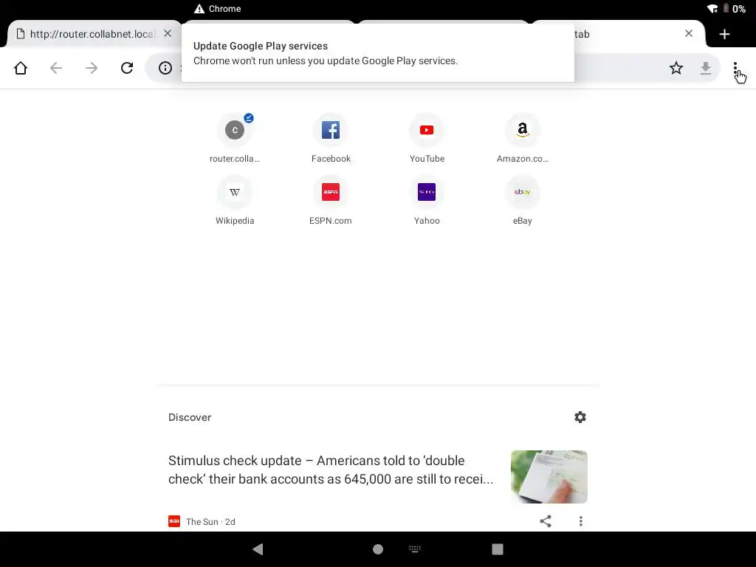Tap the Discover heading text

point(190,418)
